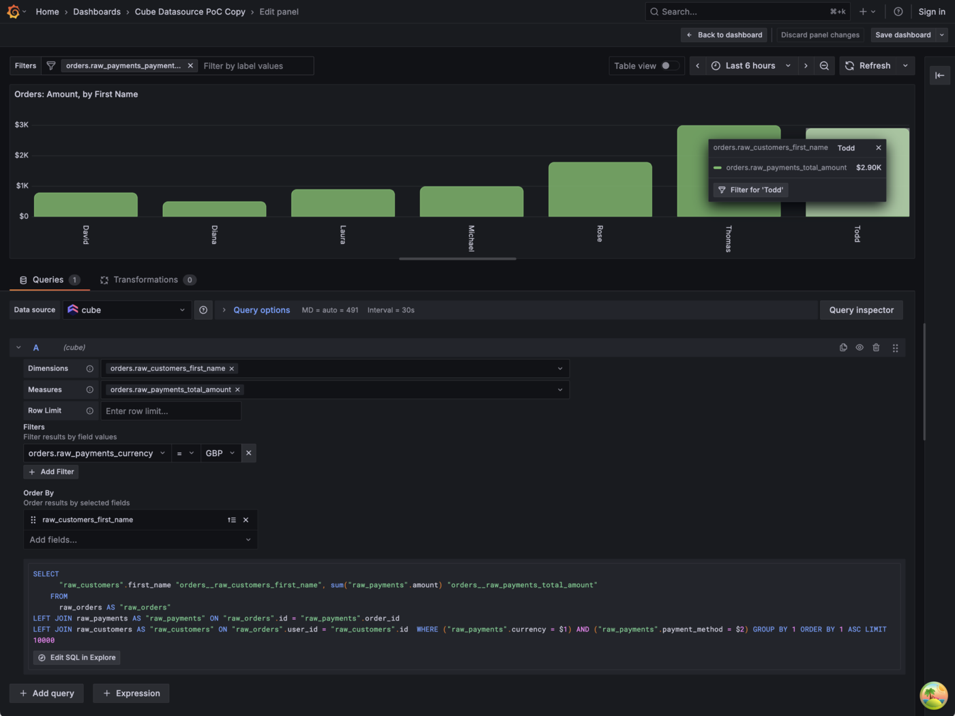Click Filter for 'Todd' in tooltip
This screenshot has width=955, height=716.
click(x=750, y=190)
